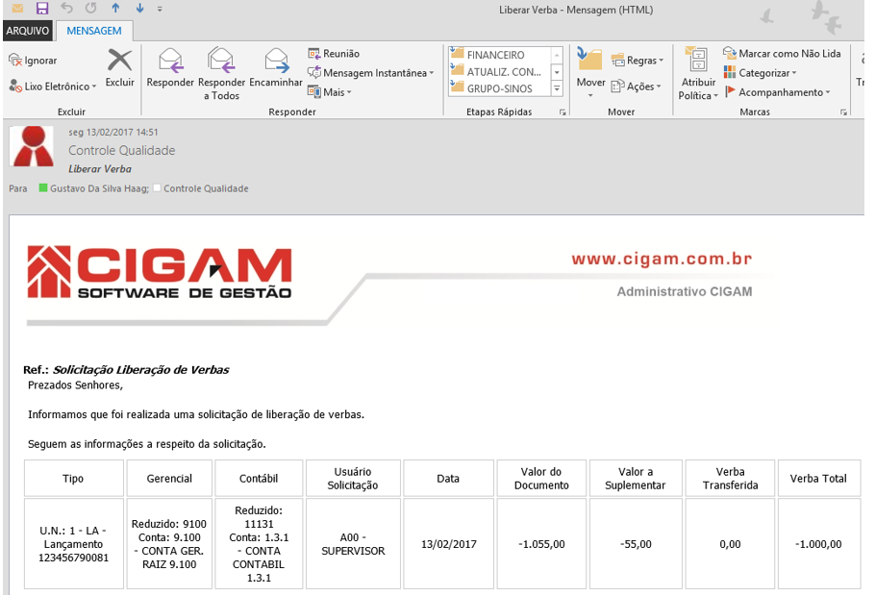Screen dimensions: 875x596
Task: Go to next item with down arrow
Action: click(139, 9)
